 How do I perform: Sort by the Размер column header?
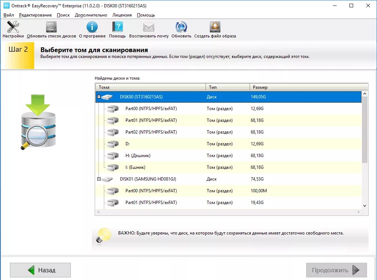(x=309, y=87)
